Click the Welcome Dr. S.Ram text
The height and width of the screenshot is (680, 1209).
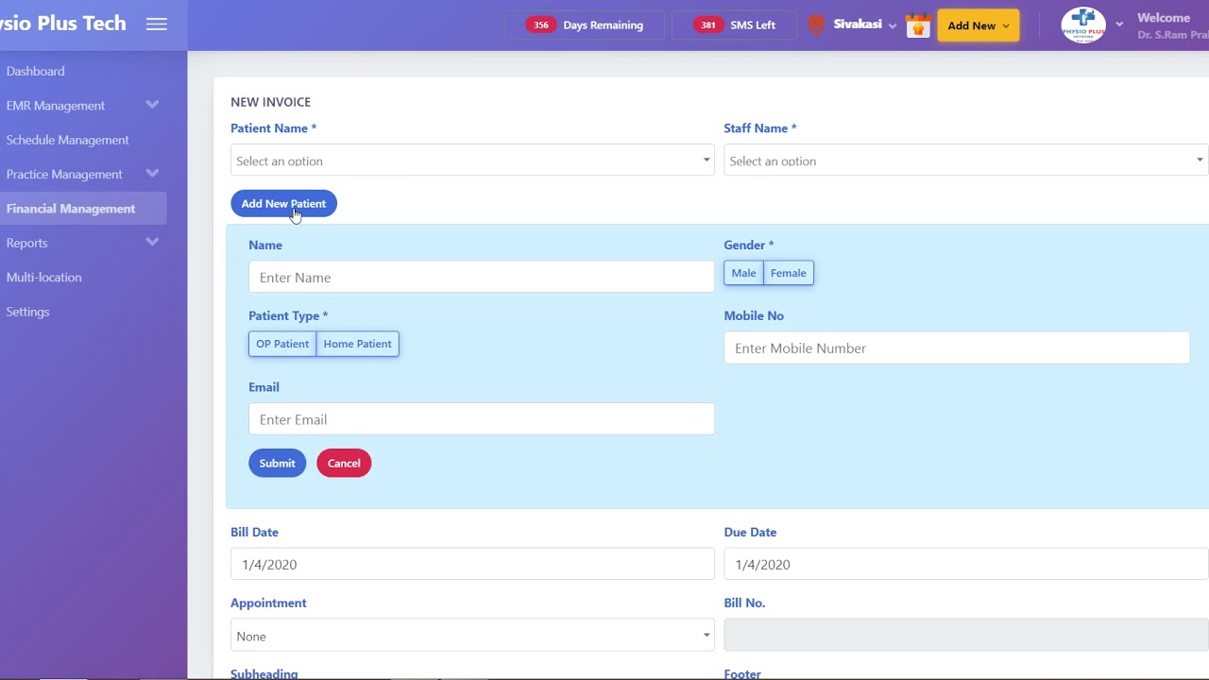click(x=1172, y=25)
